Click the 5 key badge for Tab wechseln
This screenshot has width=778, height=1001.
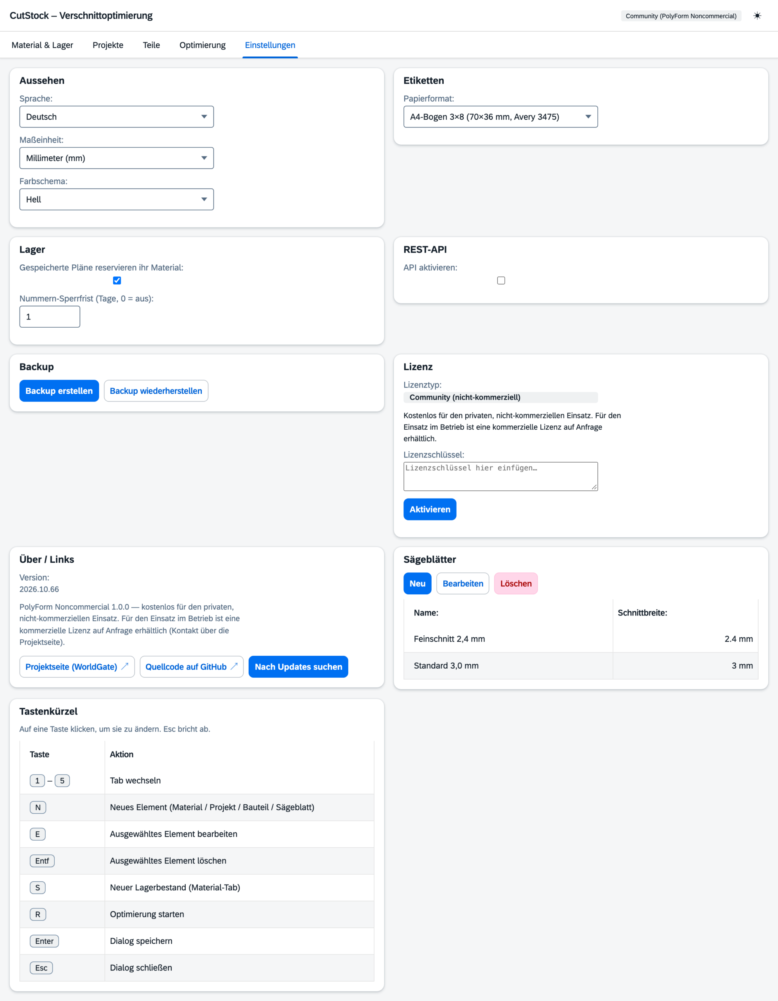[62, 780]
